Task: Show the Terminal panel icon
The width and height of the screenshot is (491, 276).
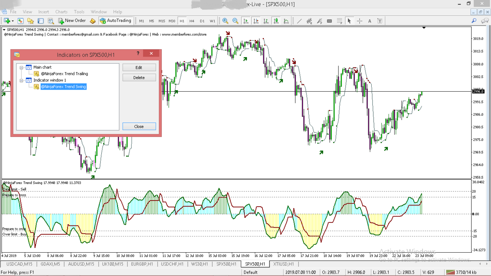Action: pos(40,21)
